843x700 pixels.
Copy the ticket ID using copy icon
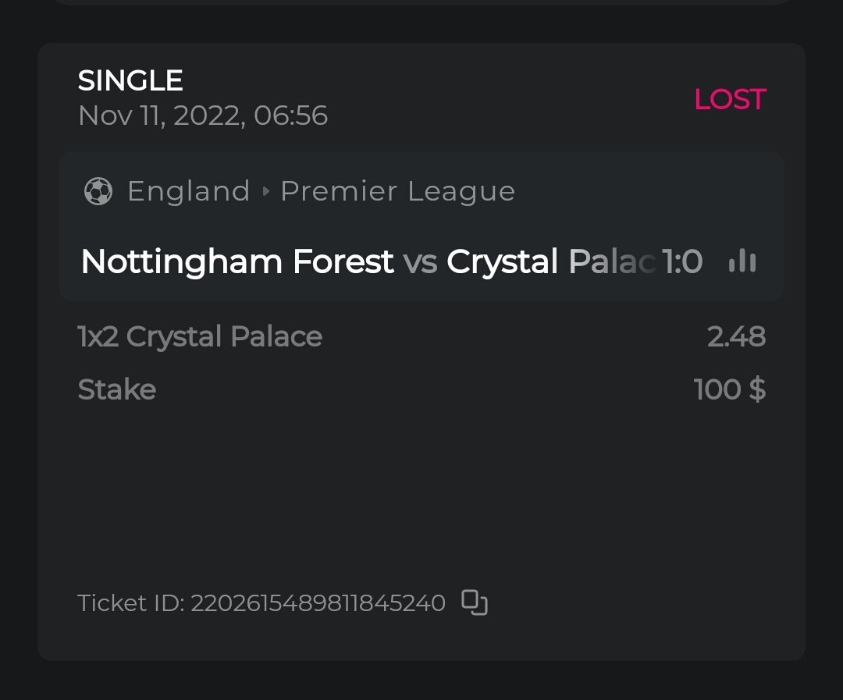pos(475,602)
